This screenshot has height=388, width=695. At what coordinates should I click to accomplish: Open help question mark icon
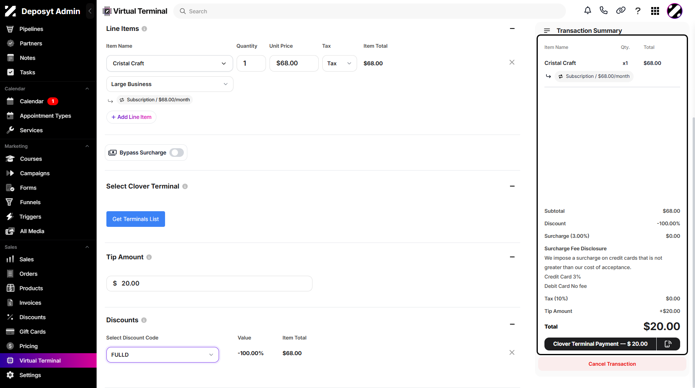638,11
